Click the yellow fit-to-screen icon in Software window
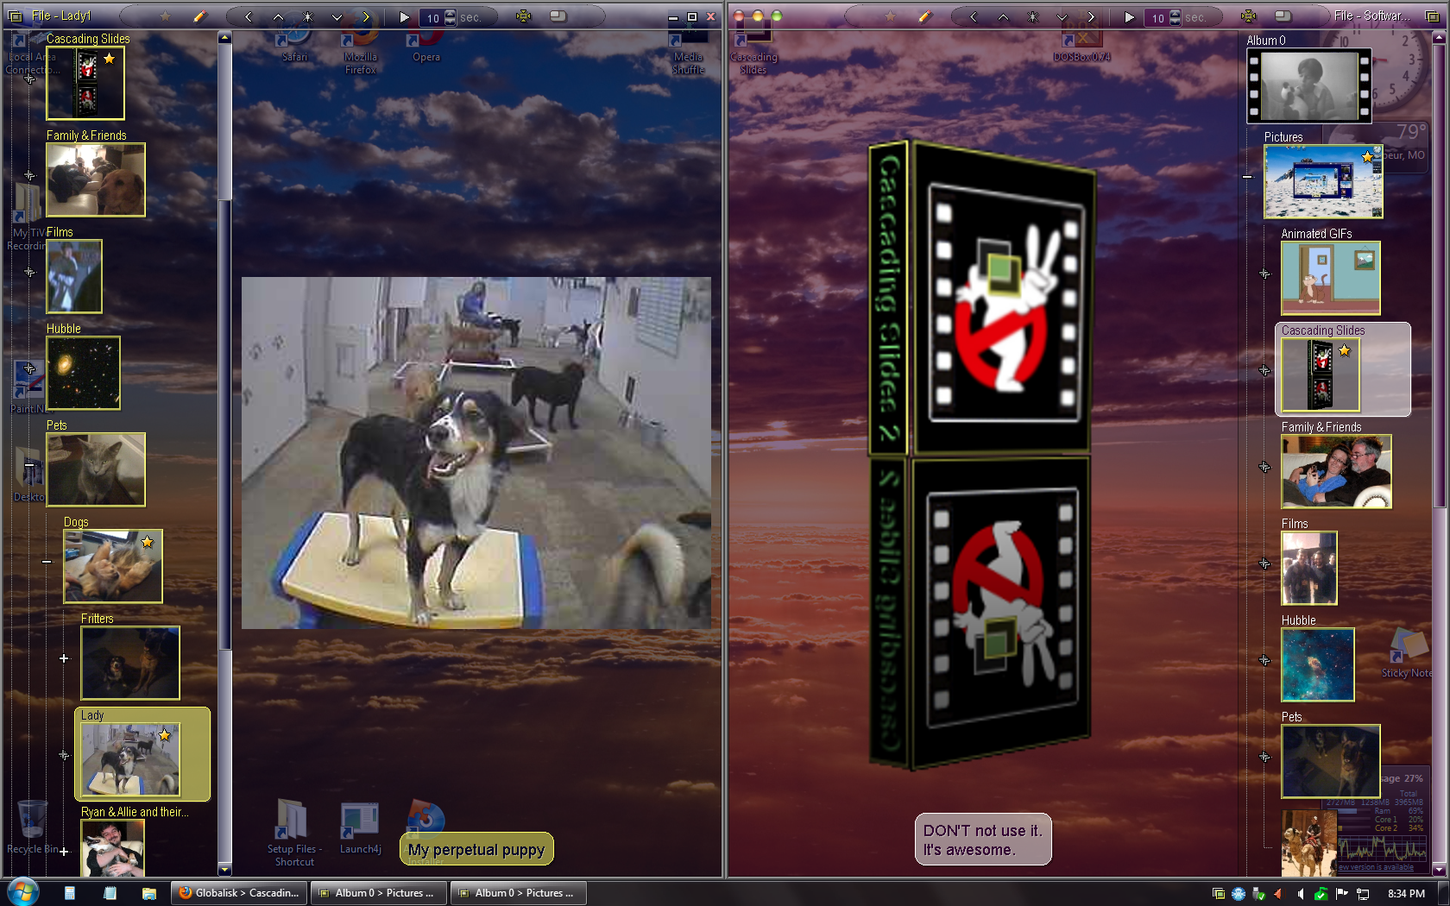Viewport: 1450px width, 906px height. [x=1249, y=16]
